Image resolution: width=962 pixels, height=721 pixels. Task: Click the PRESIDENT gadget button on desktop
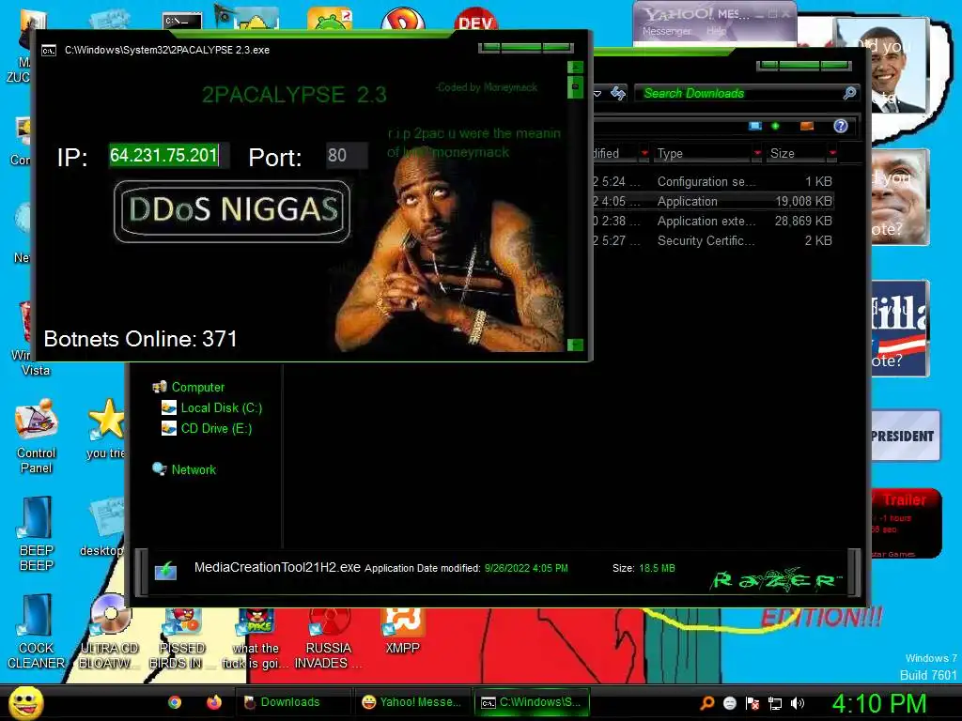click(906, 436)
